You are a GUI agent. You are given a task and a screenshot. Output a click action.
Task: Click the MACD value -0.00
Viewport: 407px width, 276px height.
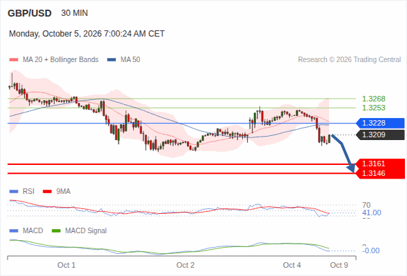(371, 250)
